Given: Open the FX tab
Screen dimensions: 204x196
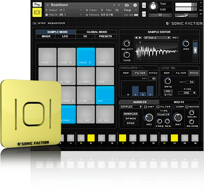Looking at the screenshot, I should point(85,36).
